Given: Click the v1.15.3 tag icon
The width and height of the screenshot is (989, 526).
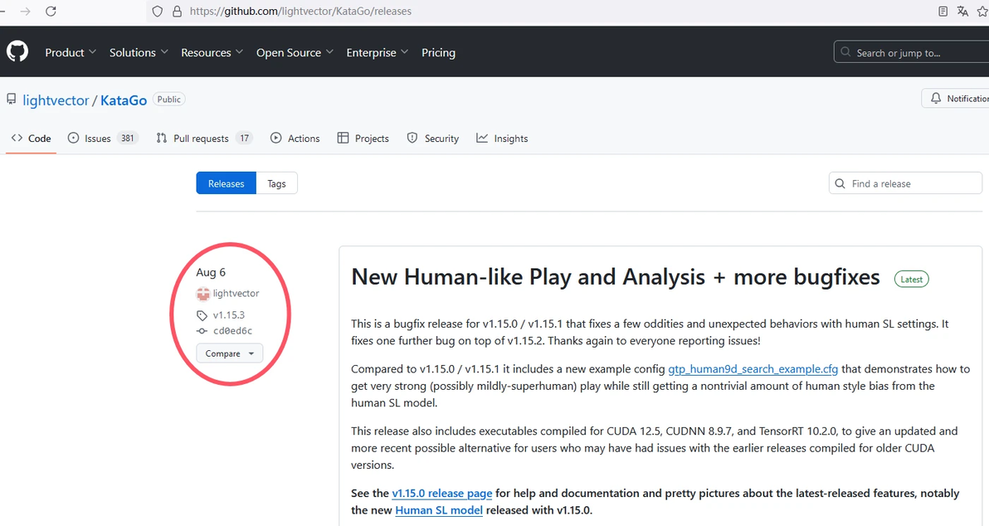Looking at the screenshot, I should [x=202, y=315].
